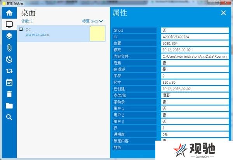Close the 属性 properties panel with the X
Image resolution: width=233 pixels, height=160 pixels.
223,13
